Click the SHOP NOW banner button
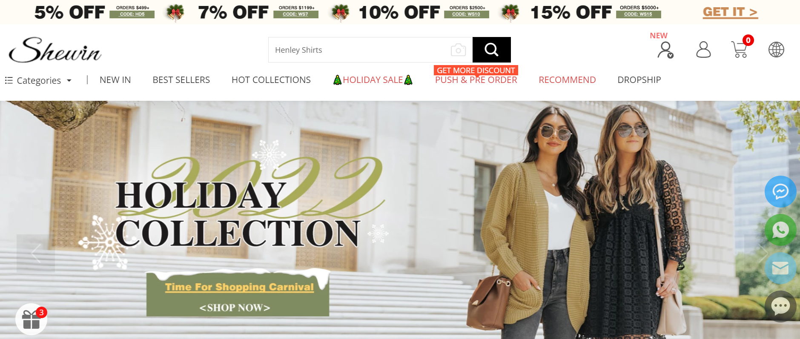 235,308
